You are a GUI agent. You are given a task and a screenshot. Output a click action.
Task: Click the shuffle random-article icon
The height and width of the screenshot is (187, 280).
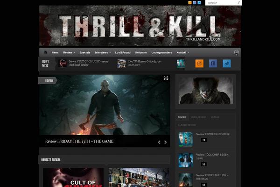[236, 52]
